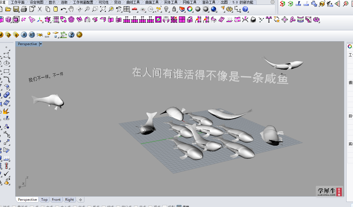Open the 5.0 的新功能 tab
This screenshot has height=207, width=353.
tap(243, 2)
